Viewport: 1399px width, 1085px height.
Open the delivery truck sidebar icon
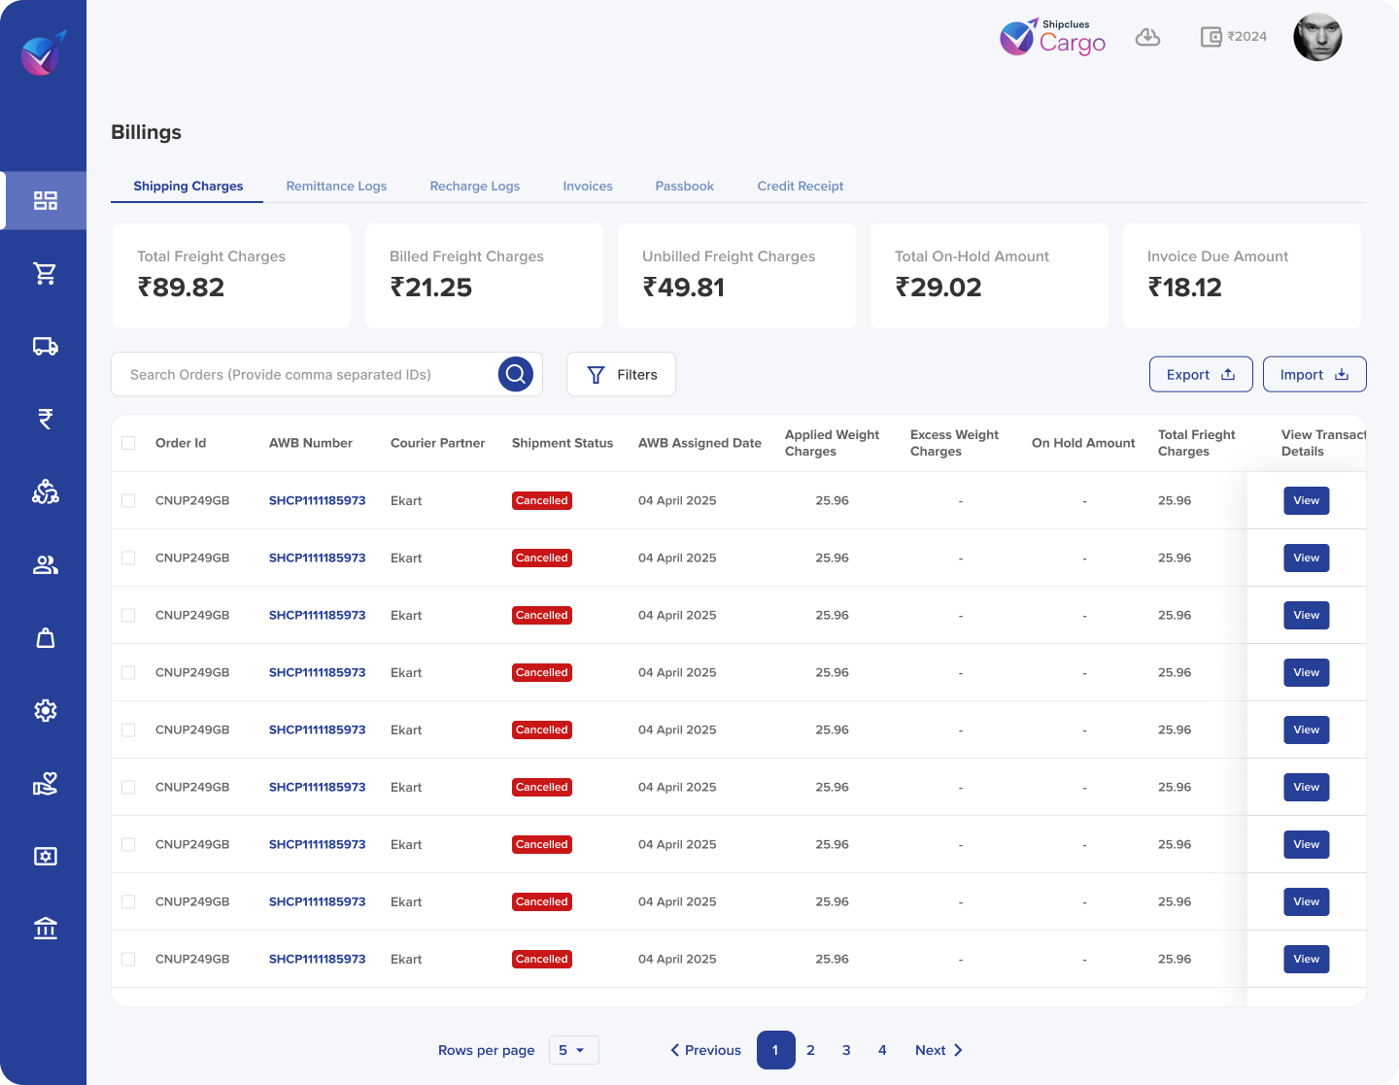(45, 347)
